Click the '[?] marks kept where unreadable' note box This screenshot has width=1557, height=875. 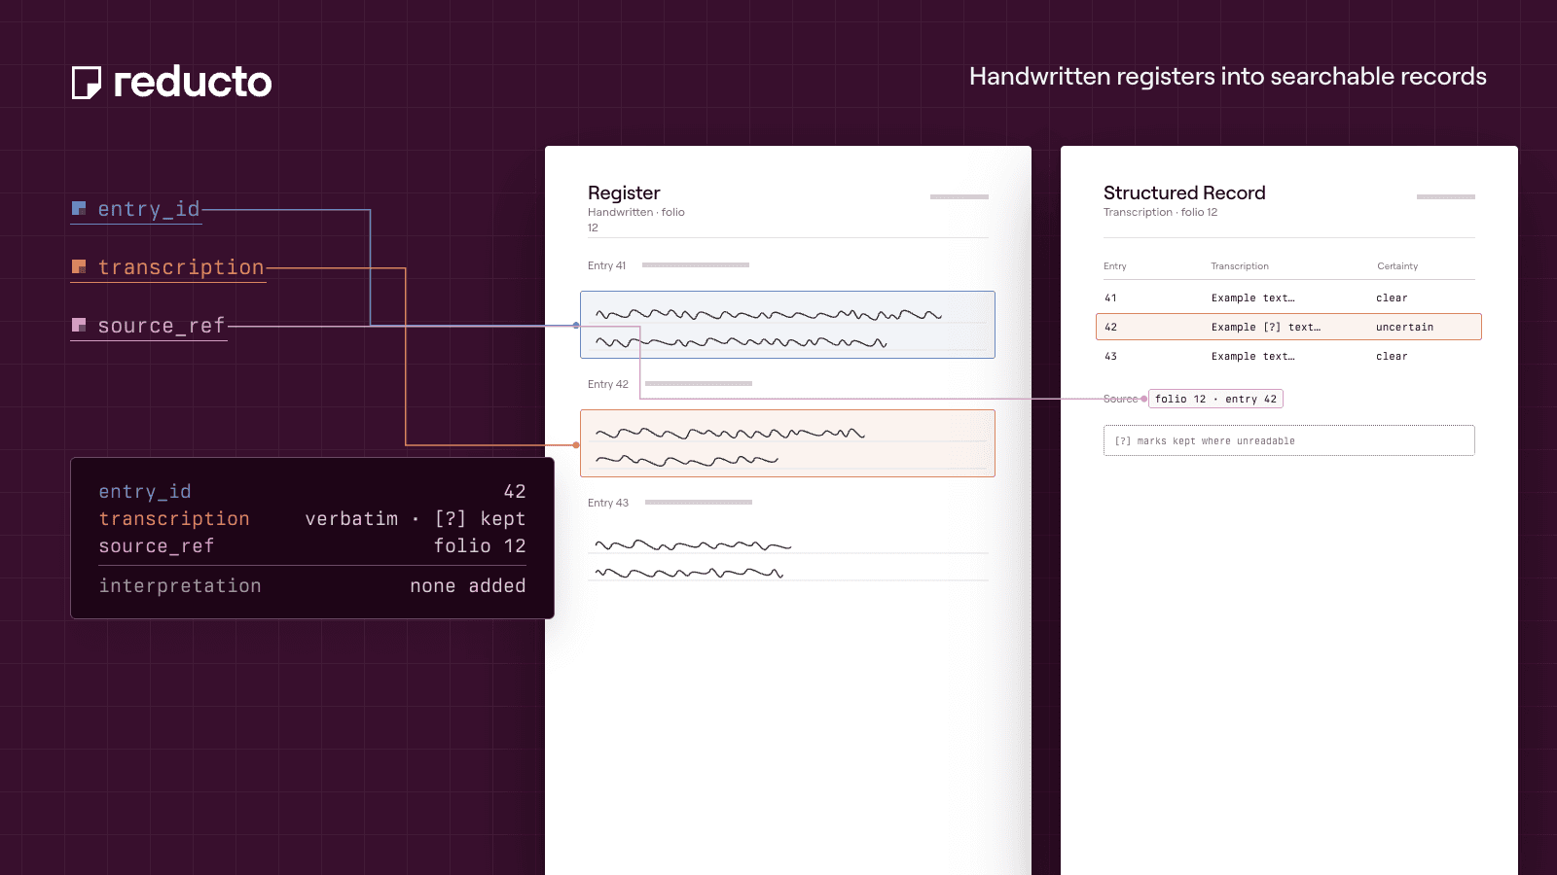pos(1289,440)
